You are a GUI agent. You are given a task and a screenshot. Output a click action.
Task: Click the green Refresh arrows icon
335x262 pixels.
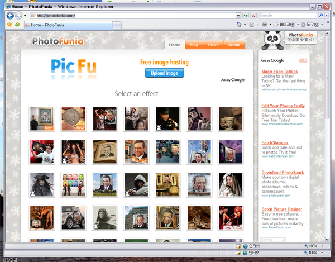246,16
